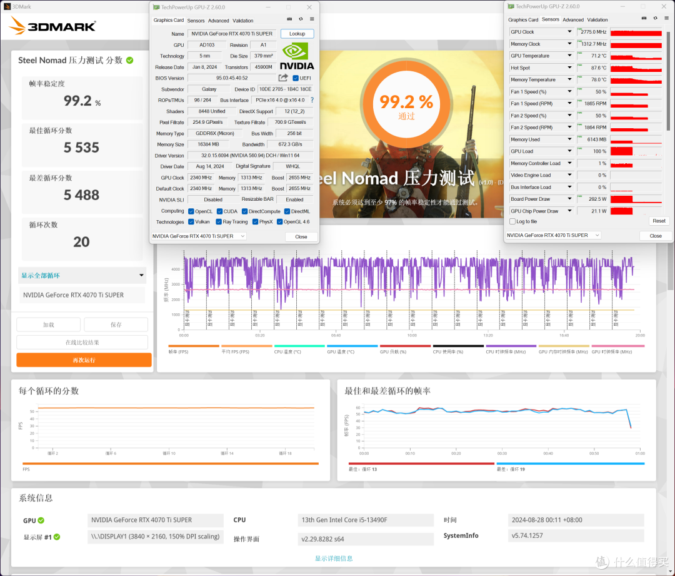Click the Bus Interface question mark icon
This screenshot has width=675, height=576.
312,100
